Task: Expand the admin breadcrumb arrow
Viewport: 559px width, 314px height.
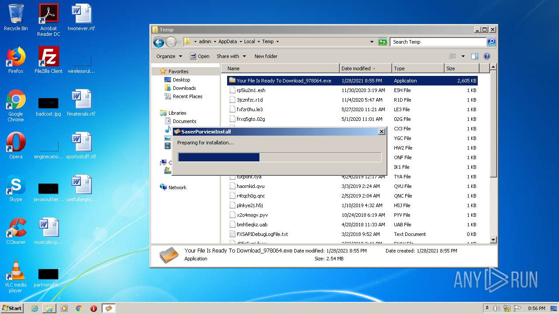Action: 214,42
